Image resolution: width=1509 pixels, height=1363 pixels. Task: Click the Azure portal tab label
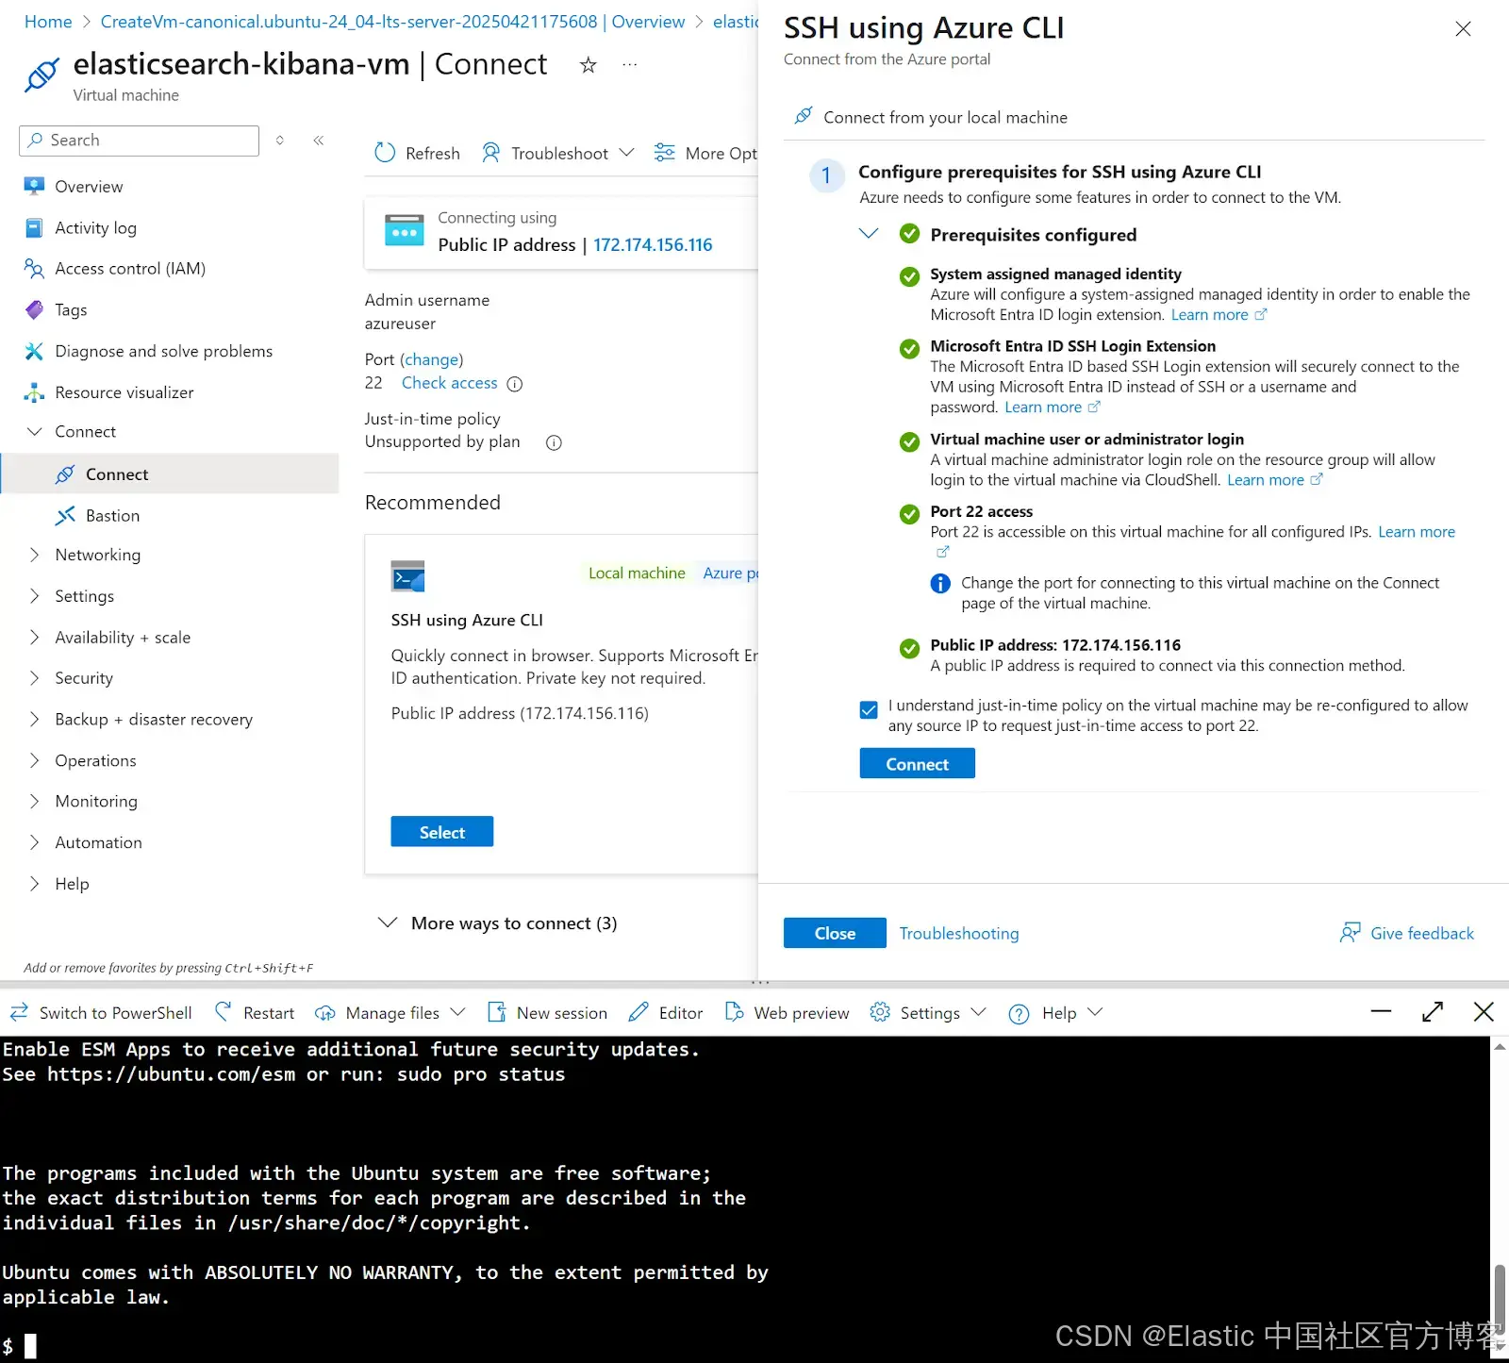730,573
